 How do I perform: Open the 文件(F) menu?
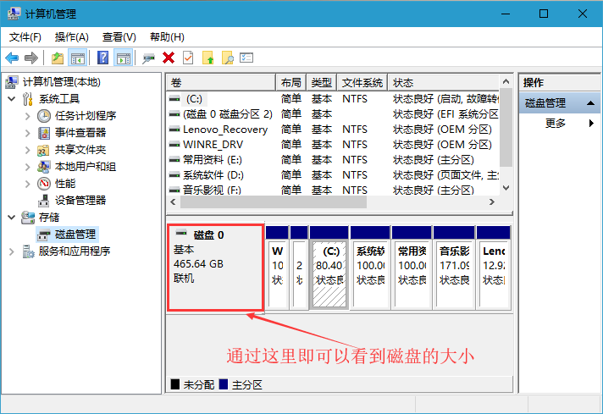(25, 37)
